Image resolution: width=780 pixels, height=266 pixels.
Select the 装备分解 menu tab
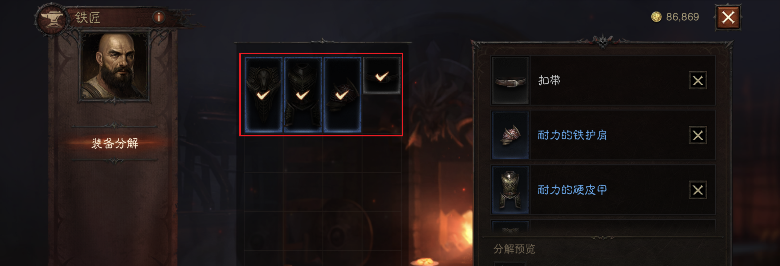tap(115, 143)
